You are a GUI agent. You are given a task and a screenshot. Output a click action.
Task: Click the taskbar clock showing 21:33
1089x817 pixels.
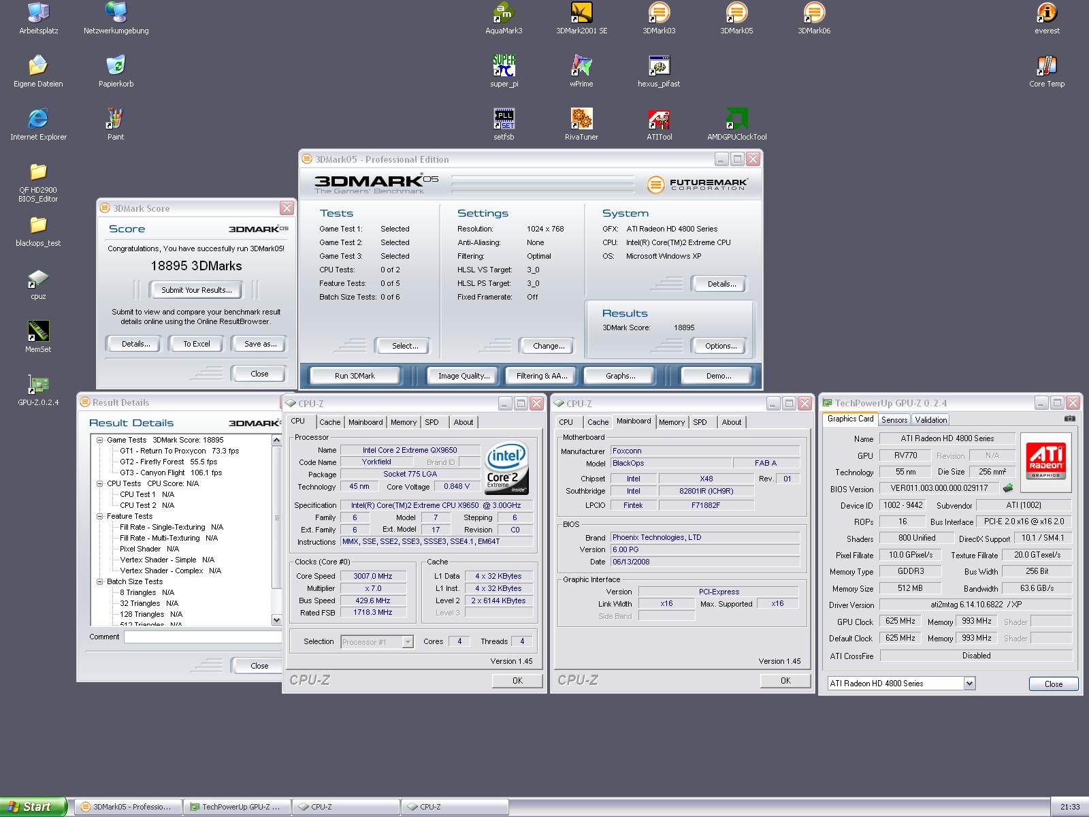click(x=1070, y=807)
